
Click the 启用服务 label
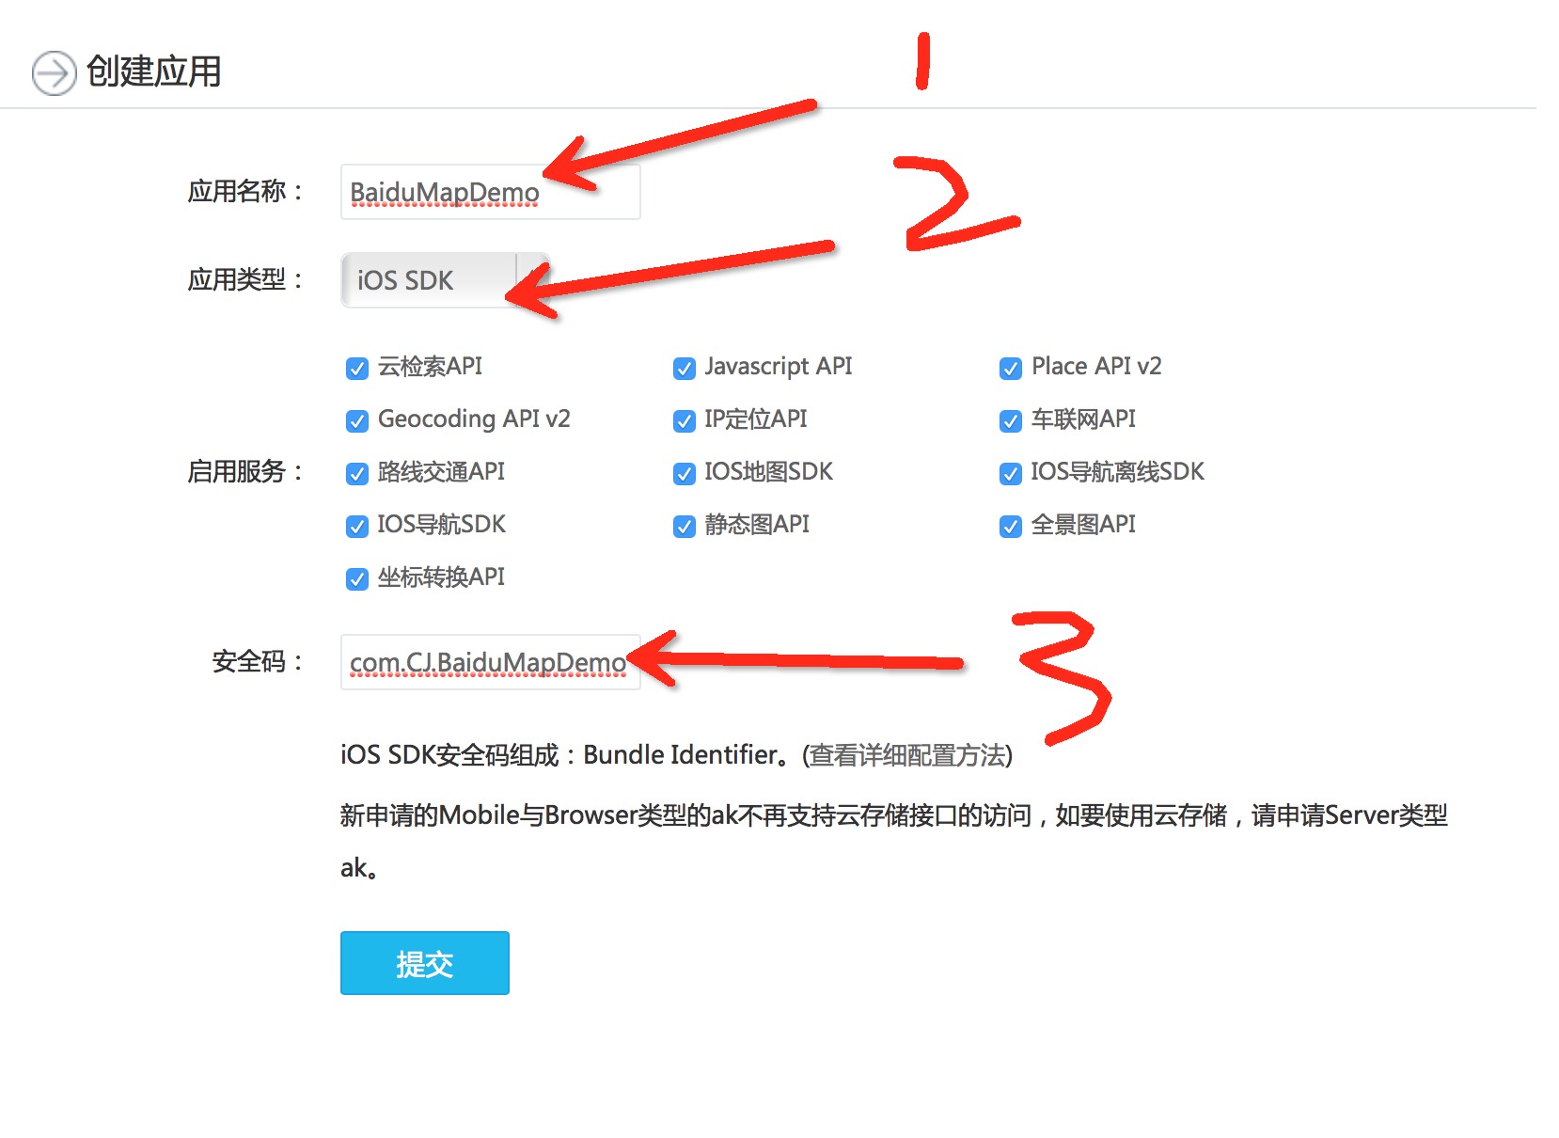pyautogui.click(x=246, y=472)
